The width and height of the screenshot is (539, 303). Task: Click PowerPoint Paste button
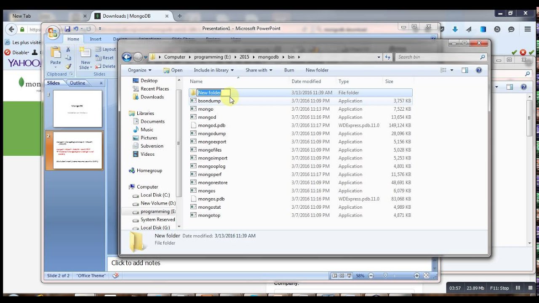point(56,57)
